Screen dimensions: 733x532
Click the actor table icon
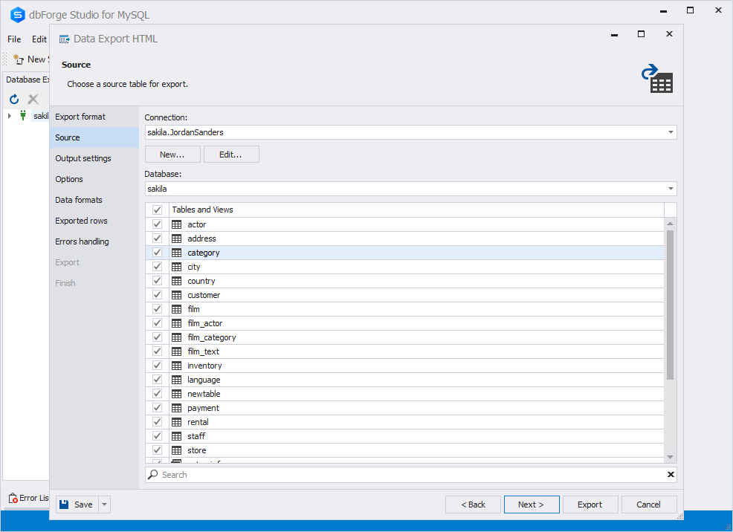pos(177,224)
